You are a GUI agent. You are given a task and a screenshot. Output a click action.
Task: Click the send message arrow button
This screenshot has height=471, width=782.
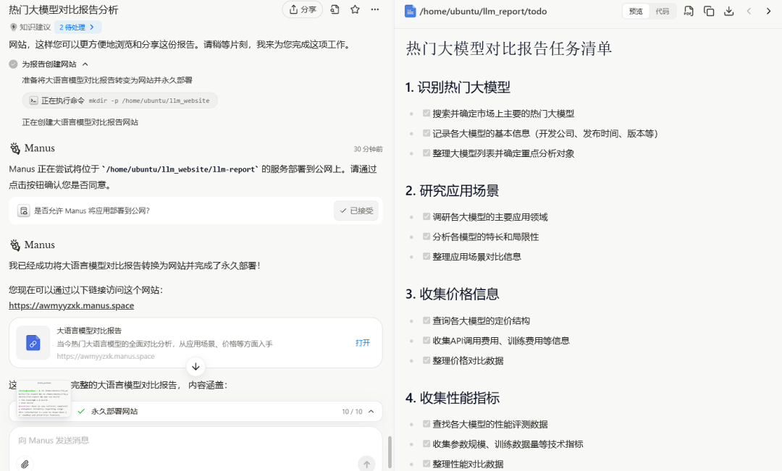click(x=366, y=464)
